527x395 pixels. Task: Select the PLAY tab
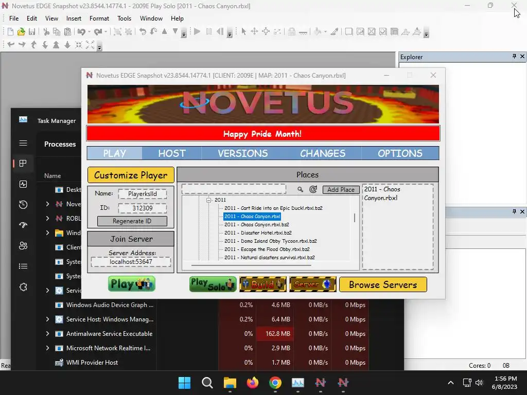[x=115, y=153]
